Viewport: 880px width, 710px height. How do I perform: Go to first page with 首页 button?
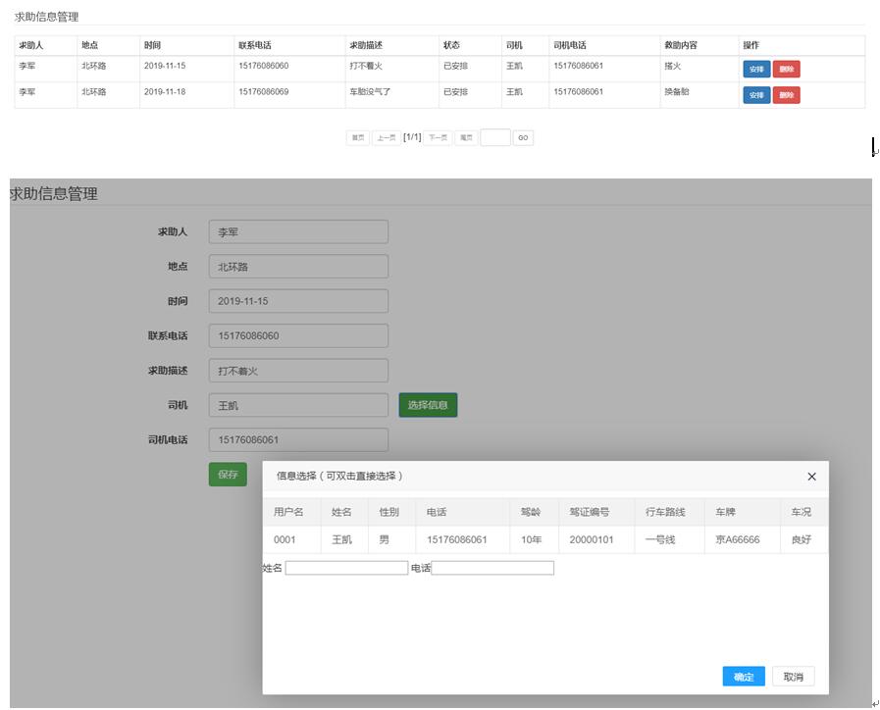pos(358,138)
